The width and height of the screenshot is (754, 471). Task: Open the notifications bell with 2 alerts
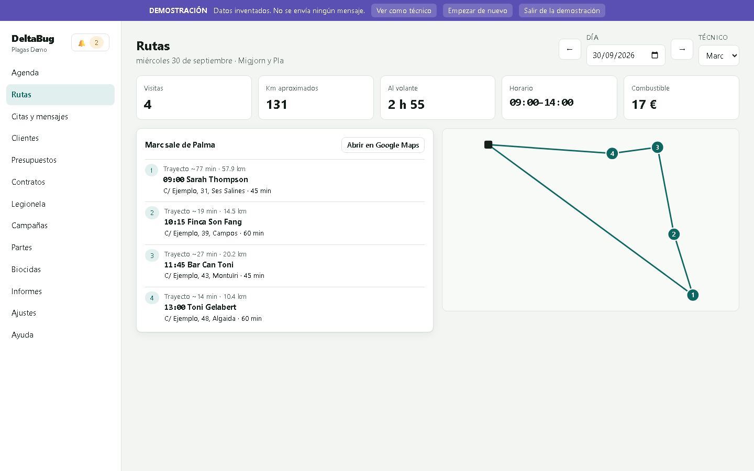tap(90, 43)
